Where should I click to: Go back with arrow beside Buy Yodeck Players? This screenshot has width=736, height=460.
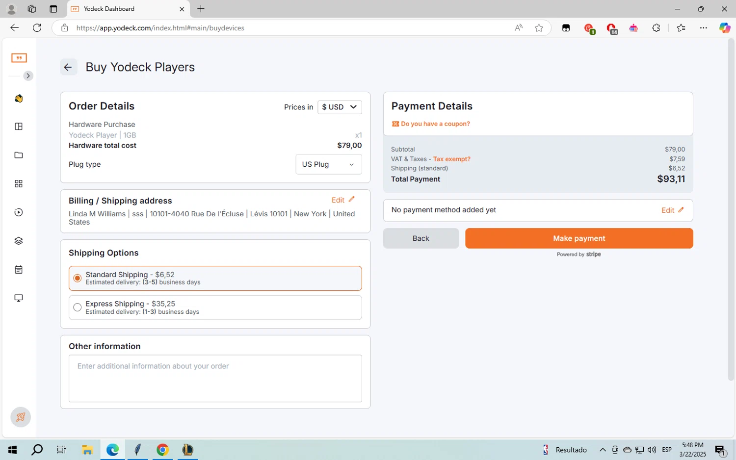68,67
